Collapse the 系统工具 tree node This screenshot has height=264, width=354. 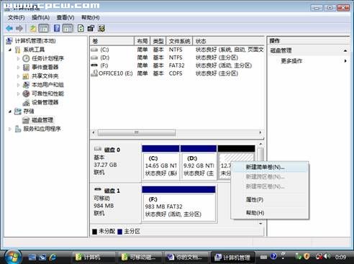pyautogui.click(x=10, y=50)
